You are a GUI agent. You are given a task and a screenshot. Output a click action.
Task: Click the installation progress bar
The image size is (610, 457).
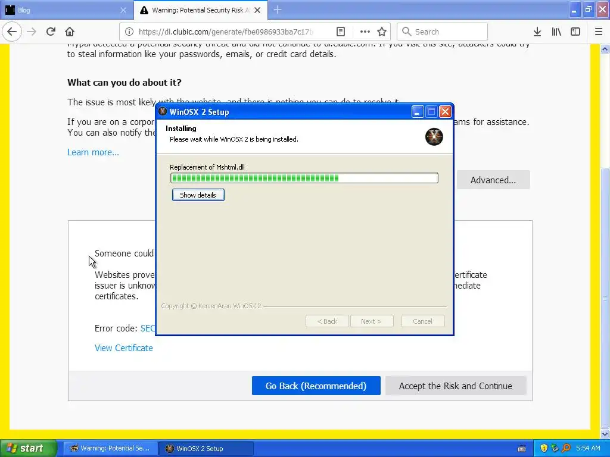click(304, 178)
